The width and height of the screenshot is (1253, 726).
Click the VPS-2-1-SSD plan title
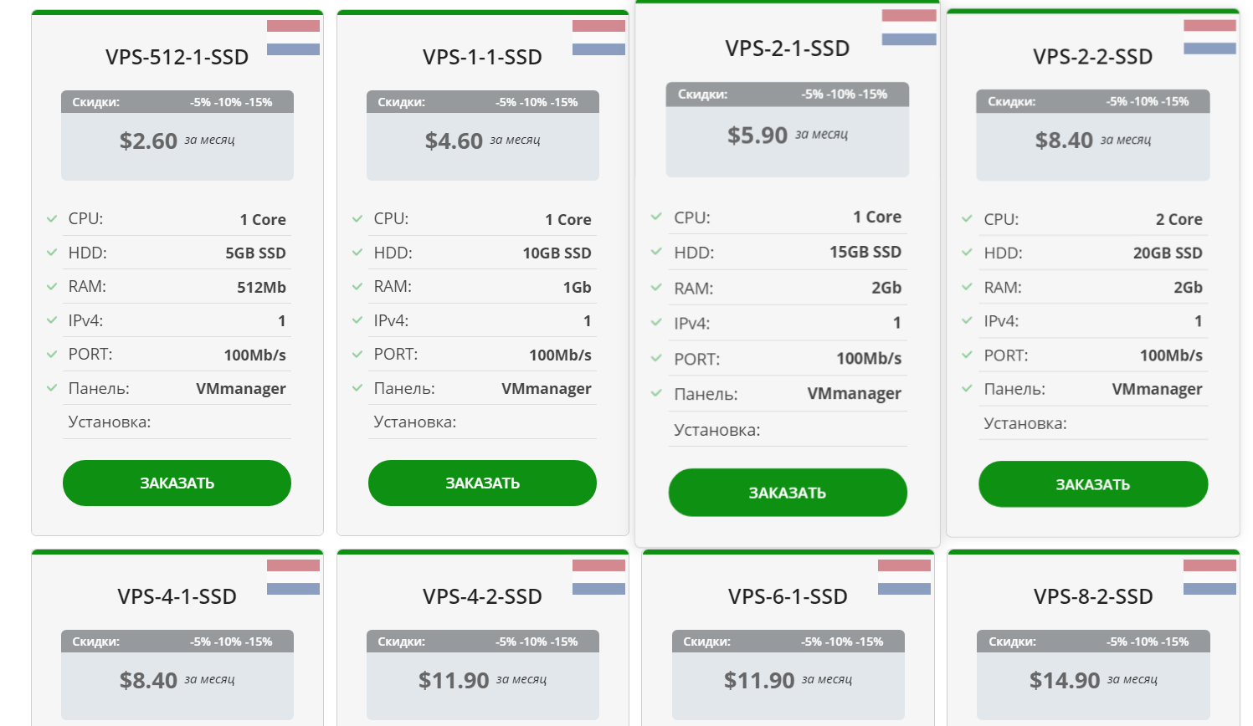tap(787, 49)
